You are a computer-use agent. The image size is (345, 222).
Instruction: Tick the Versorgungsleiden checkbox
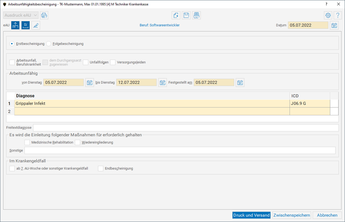[x=113, y=62]
